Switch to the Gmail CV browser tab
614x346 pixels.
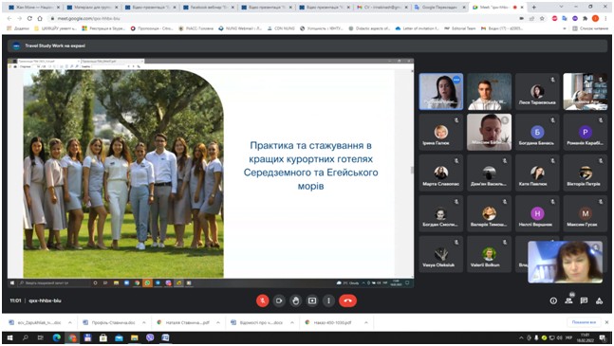(x=381, y=7)
